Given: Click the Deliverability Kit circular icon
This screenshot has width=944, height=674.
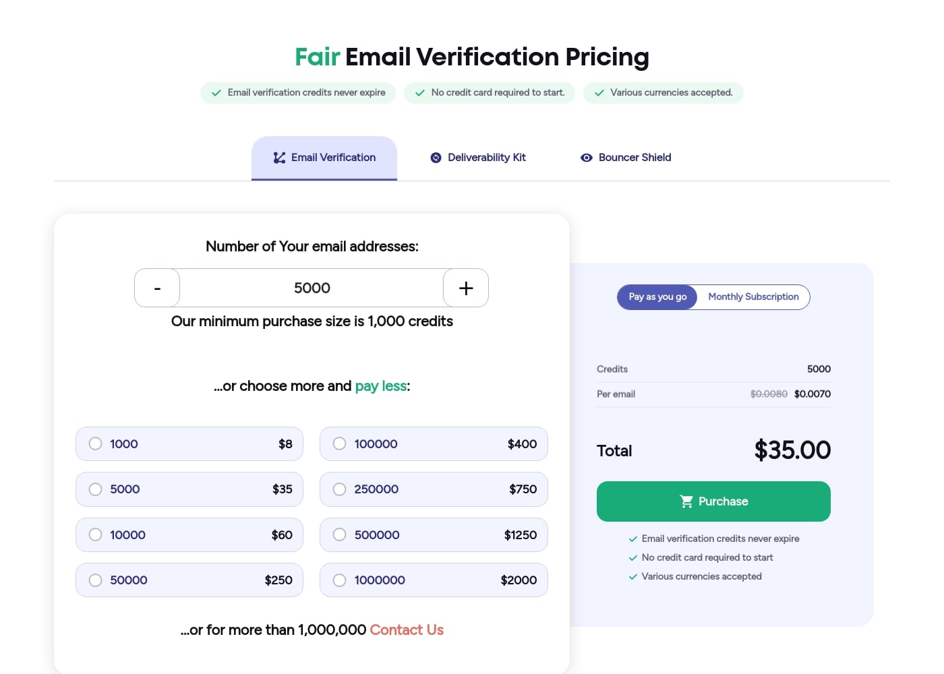Looking at the screenshot, I should coord(435,157).
